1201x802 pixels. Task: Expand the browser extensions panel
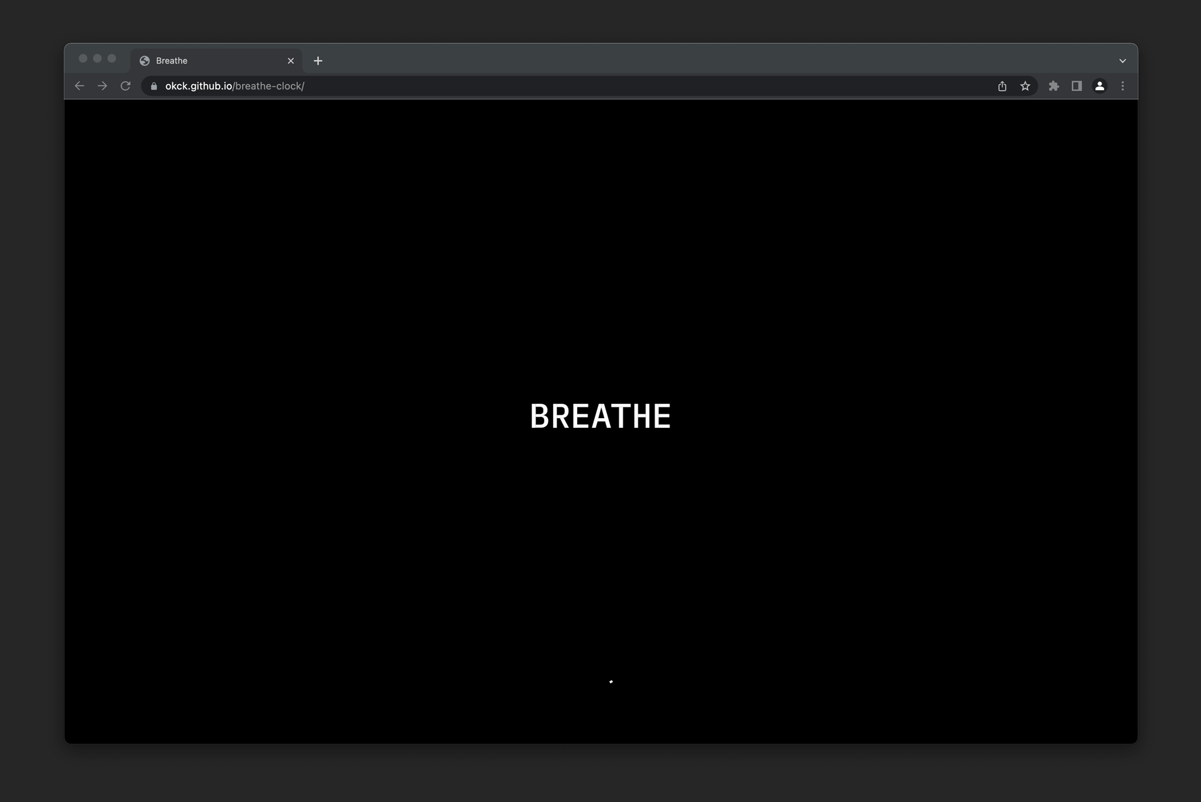pyautogui.click(x=1054, y=85)
